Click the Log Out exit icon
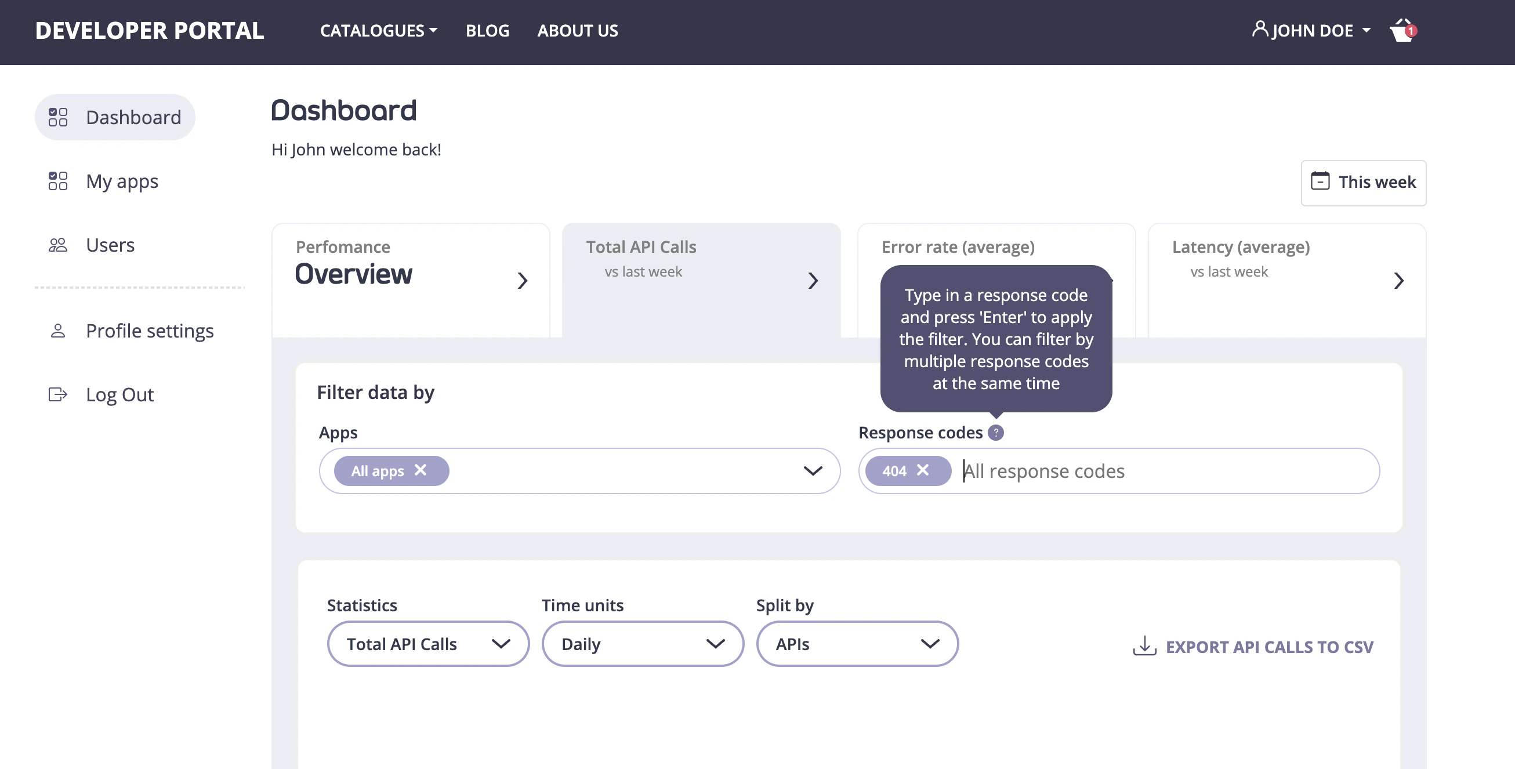 click(57, 394)
